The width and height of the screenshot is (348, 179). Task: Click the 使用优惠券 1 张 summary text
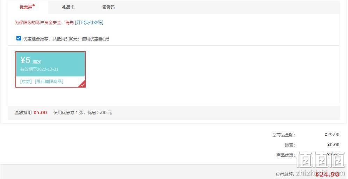(x=68, y=113)
